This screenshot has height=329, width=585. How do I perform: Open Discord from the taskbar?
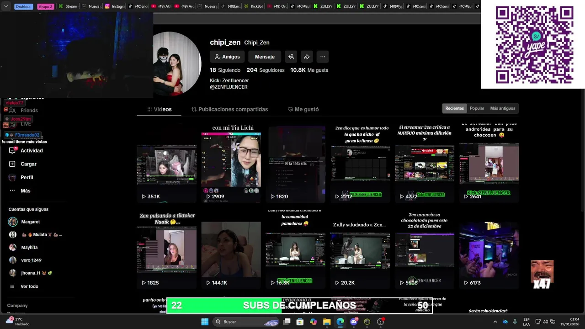pyautogui.click(x=354, y=322)
